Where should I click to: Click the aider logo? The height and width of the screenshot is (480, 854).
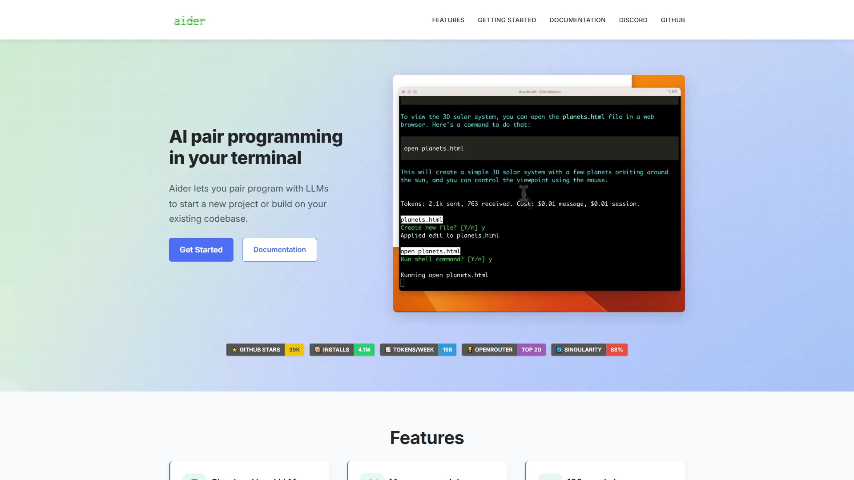(x=189, y=20)
